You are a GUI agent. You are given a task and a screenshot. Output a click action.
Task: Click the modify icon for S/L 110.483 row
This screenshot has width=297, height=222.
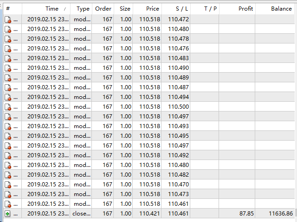[8, 58]
